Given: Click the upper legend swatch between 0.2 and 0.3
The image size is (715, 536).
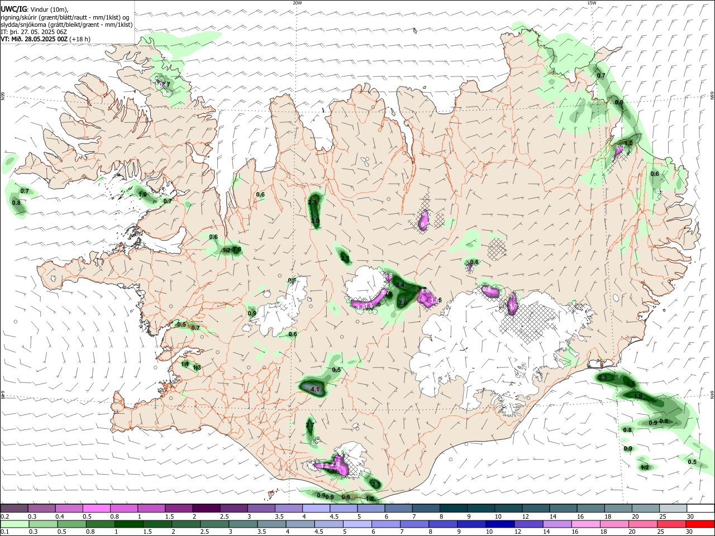Looking at the screenshot, I should coord(15,509).
